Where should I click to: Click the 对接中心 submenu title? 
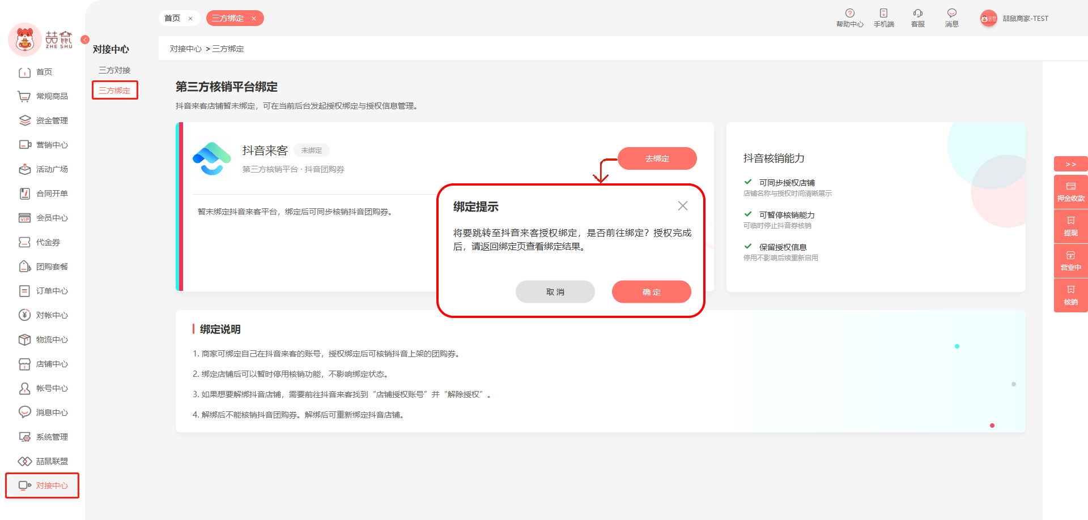click(x=111, y=49)
